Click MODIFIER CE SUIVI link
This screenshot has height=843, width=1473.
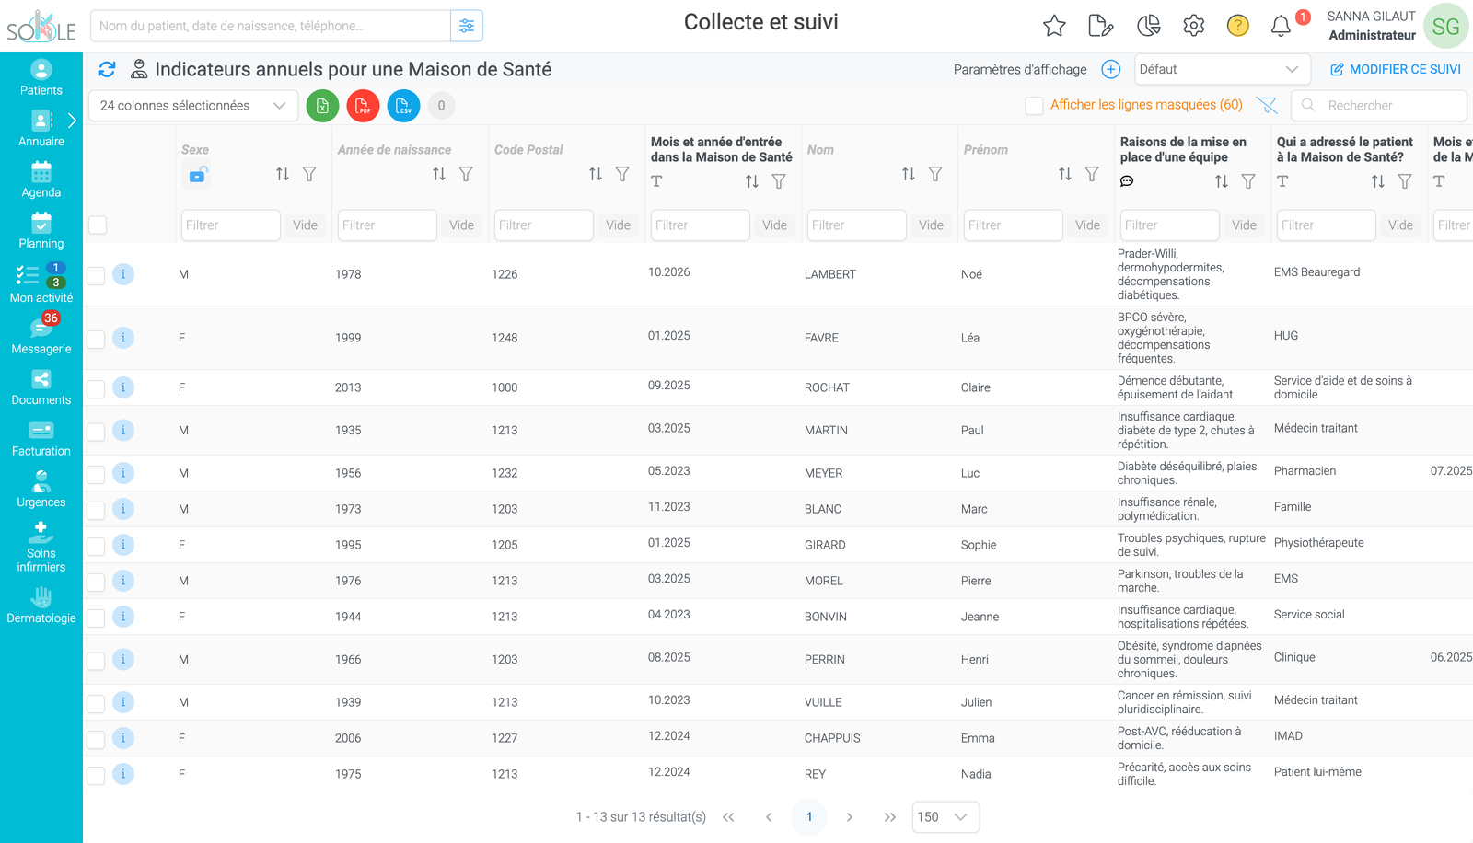[1396, 69]
